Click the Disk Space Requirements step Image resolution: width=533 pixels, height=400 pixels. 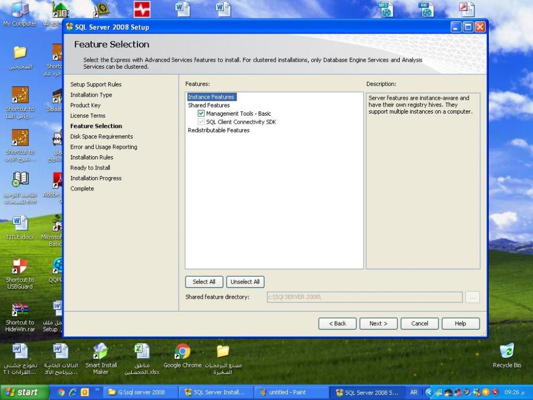[102, 137]
